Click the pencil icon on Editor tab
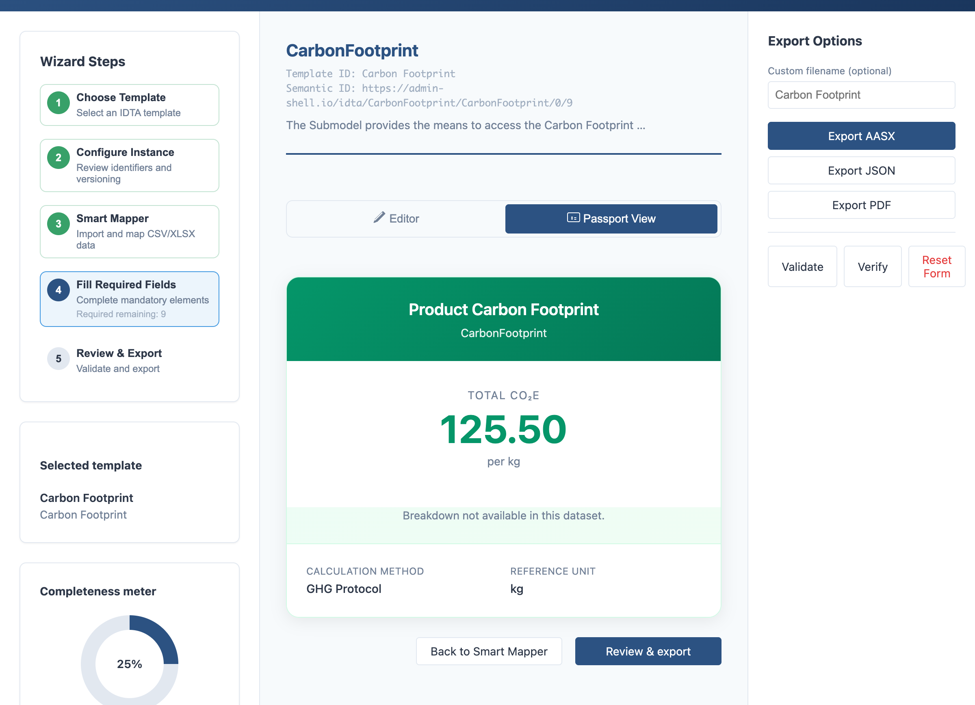 [x=379, y=217]
